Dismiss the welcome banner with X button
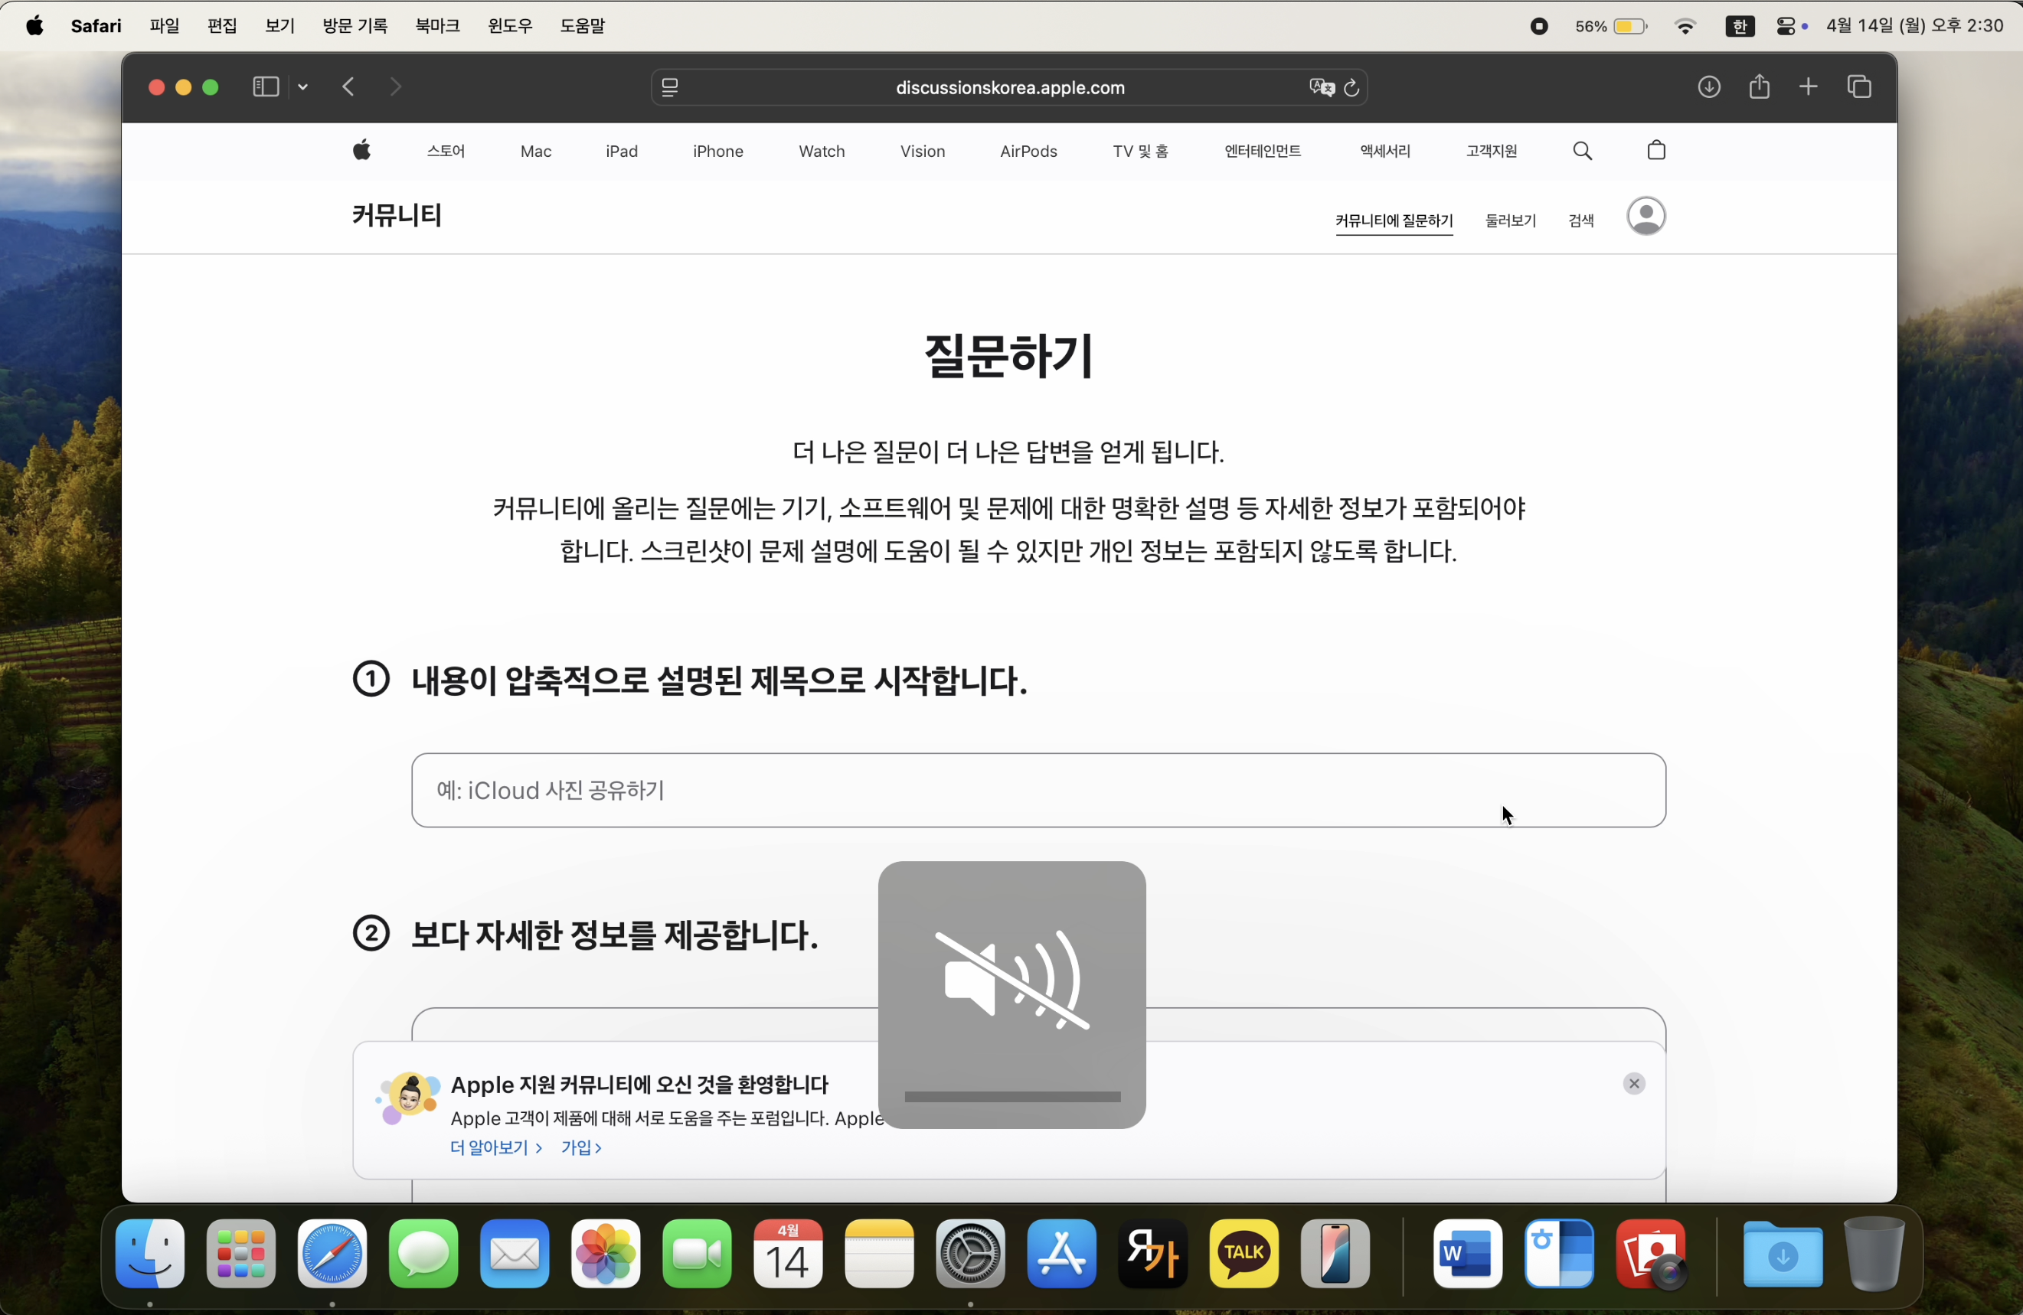The height and width of the screenshot is (1315, 2023). 1632,1083
